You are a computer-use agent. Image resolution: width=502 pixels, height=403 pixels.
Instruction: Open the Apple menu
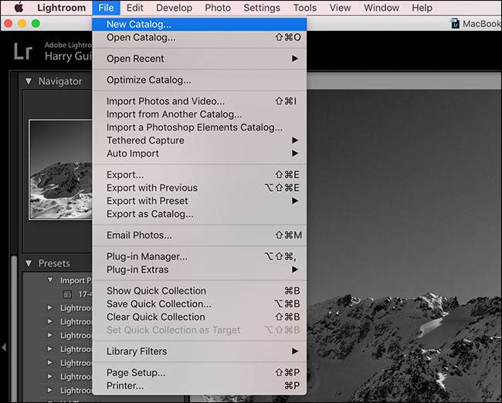(x=19, y=8)
